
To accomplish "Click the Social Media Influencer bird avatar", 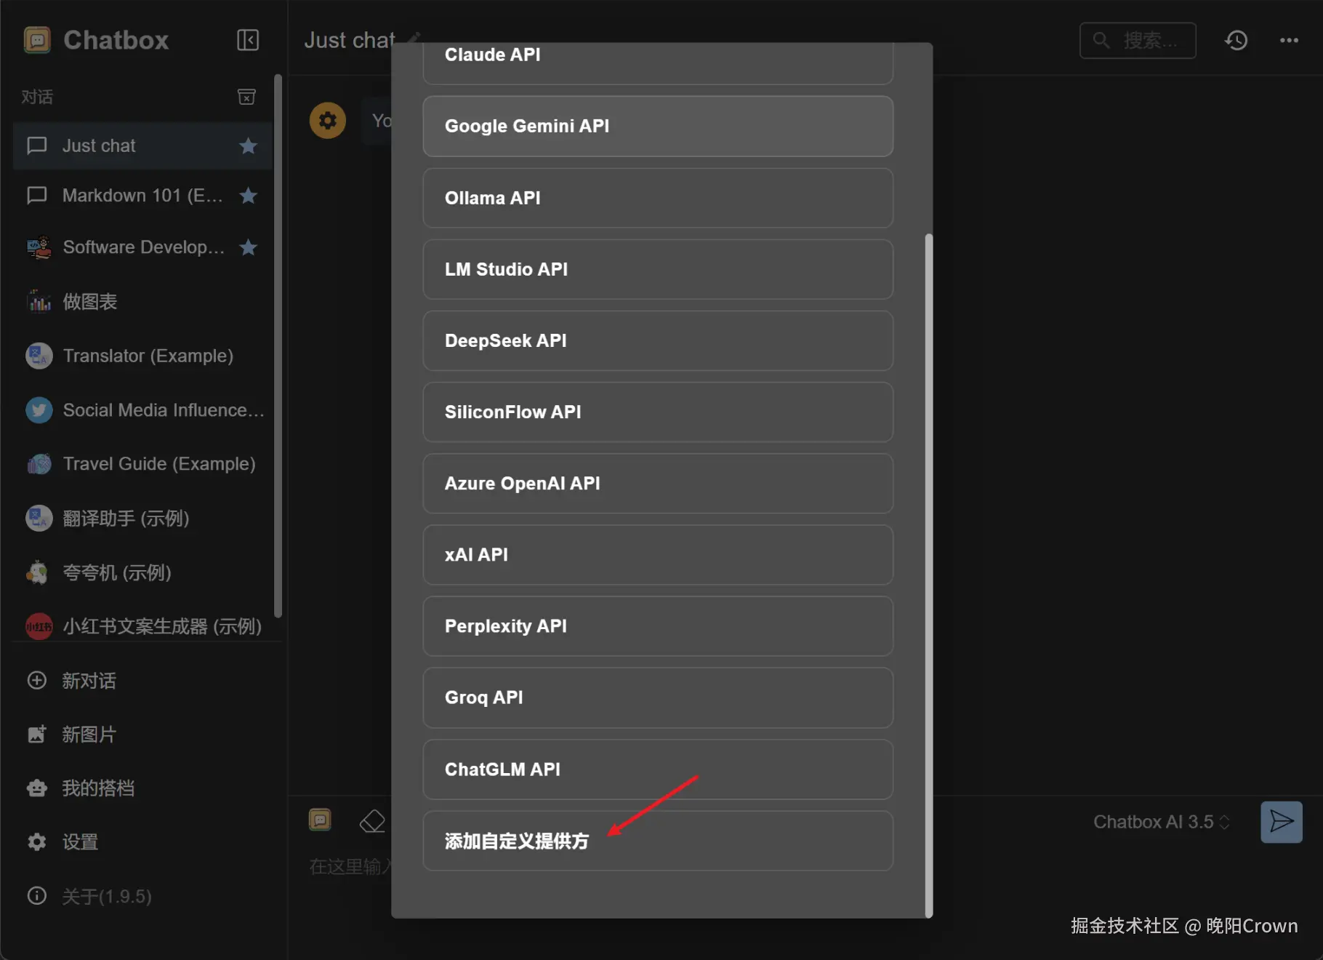I will coord(39,410).
